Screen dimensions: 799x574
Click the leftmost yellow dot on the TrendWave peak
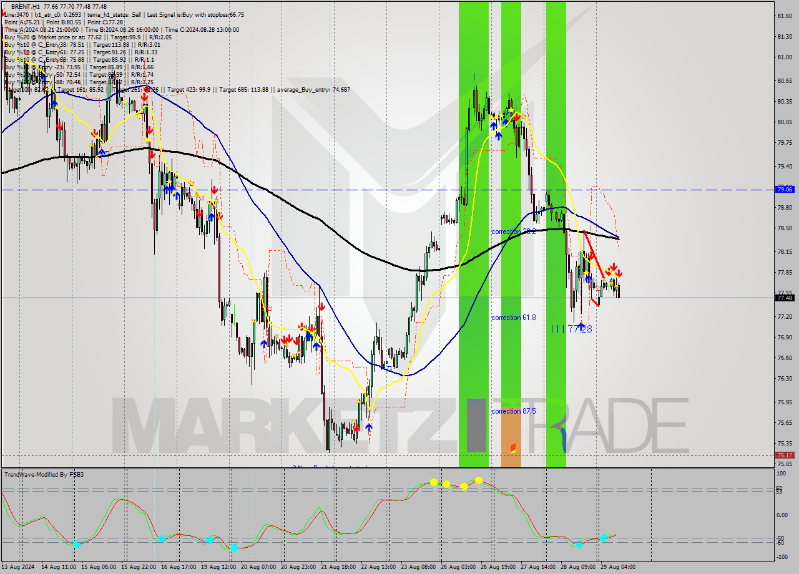point(433,482)
